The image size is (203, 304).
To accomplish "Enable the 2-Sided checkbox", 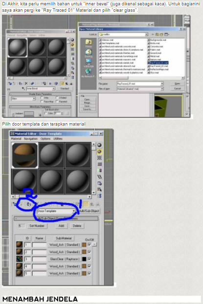I will click(57, 98).
